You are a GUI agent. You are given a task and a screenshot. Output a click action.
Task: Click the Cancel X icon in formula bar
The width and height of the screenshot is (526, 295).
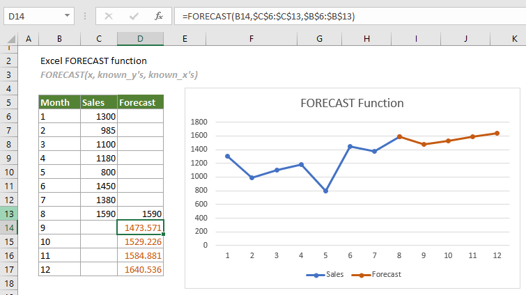pyautogui.click(x=109, y=15)
